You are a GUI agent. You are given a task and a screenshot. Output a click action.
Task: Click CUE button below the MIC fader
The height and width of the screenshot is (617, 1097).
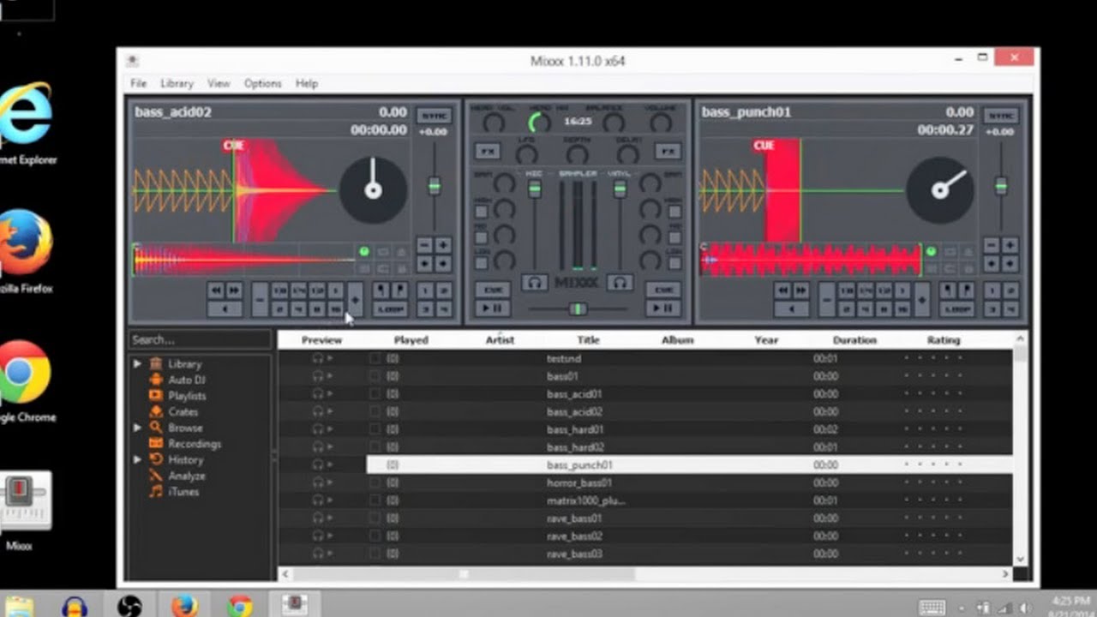point(493,289)
